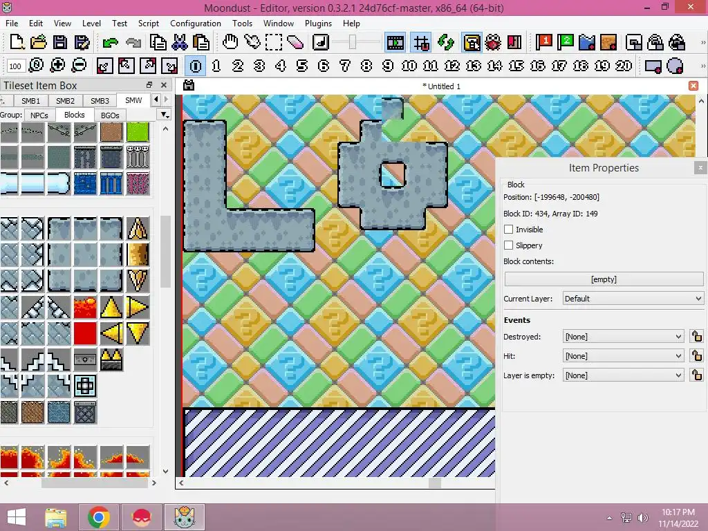Click the gray redo arrow icon
This screenshot has height=531, width=708.
pyautogui.click(x=133, y=42)
